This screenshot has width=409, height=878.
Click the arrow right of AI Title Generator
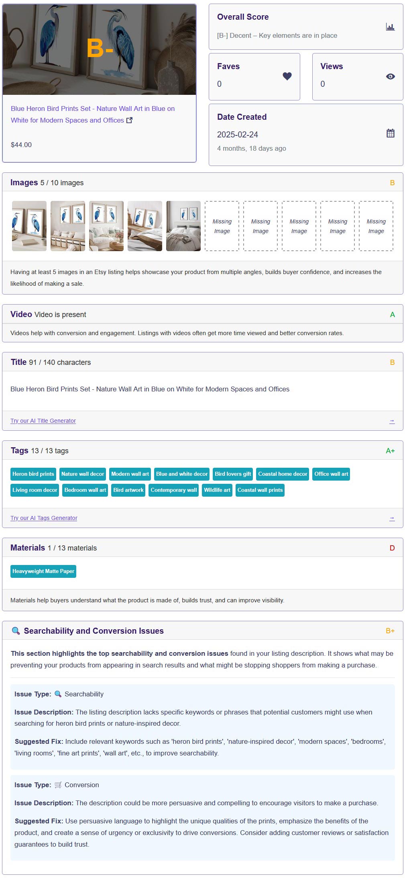click(x=392, y=421)
